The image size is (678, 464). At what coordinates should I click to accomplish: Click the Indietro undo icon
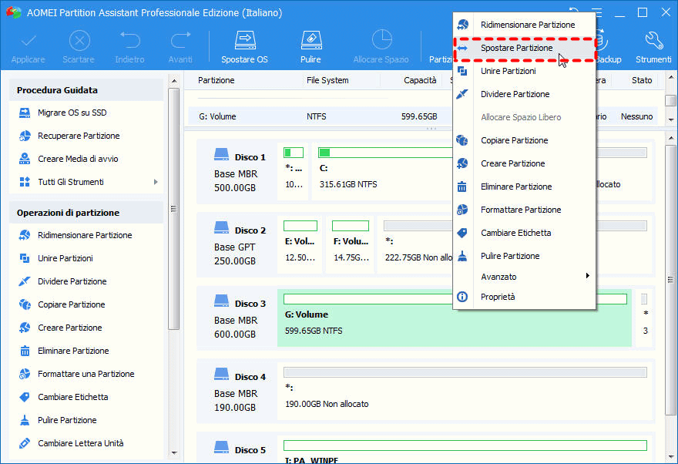[x=129, y=41]
